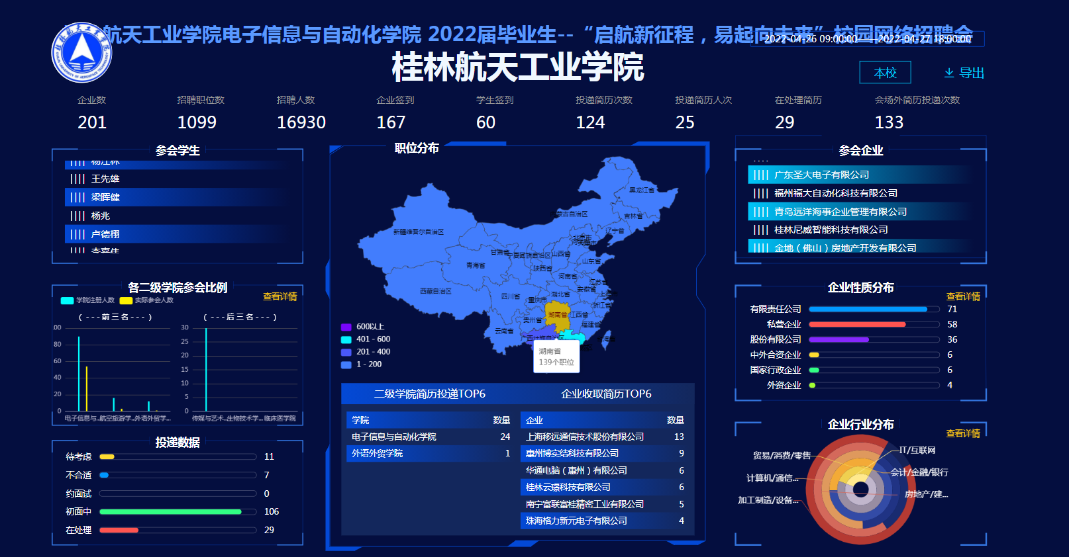Switch to 二级学院简历投递TOP6 tab
The image size is (1069, 557).
click(429, 394)
